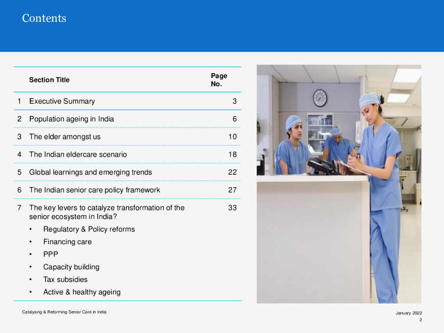Select the 'Active & healthy ageing' bullet
The height and width of the screenshot is (333, 444).
click(x=82, y=292)
